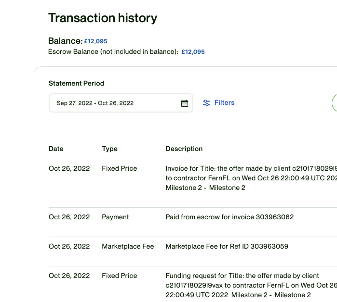Click the Filters sliders icon
The height and width of the screenshot is (302, 337).
[206, 103]
